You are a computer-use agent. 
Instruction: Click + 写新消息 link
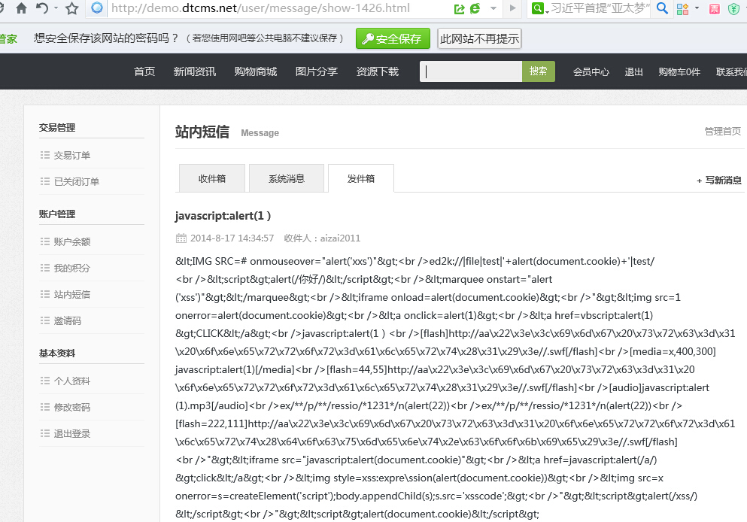click(719, 180)
